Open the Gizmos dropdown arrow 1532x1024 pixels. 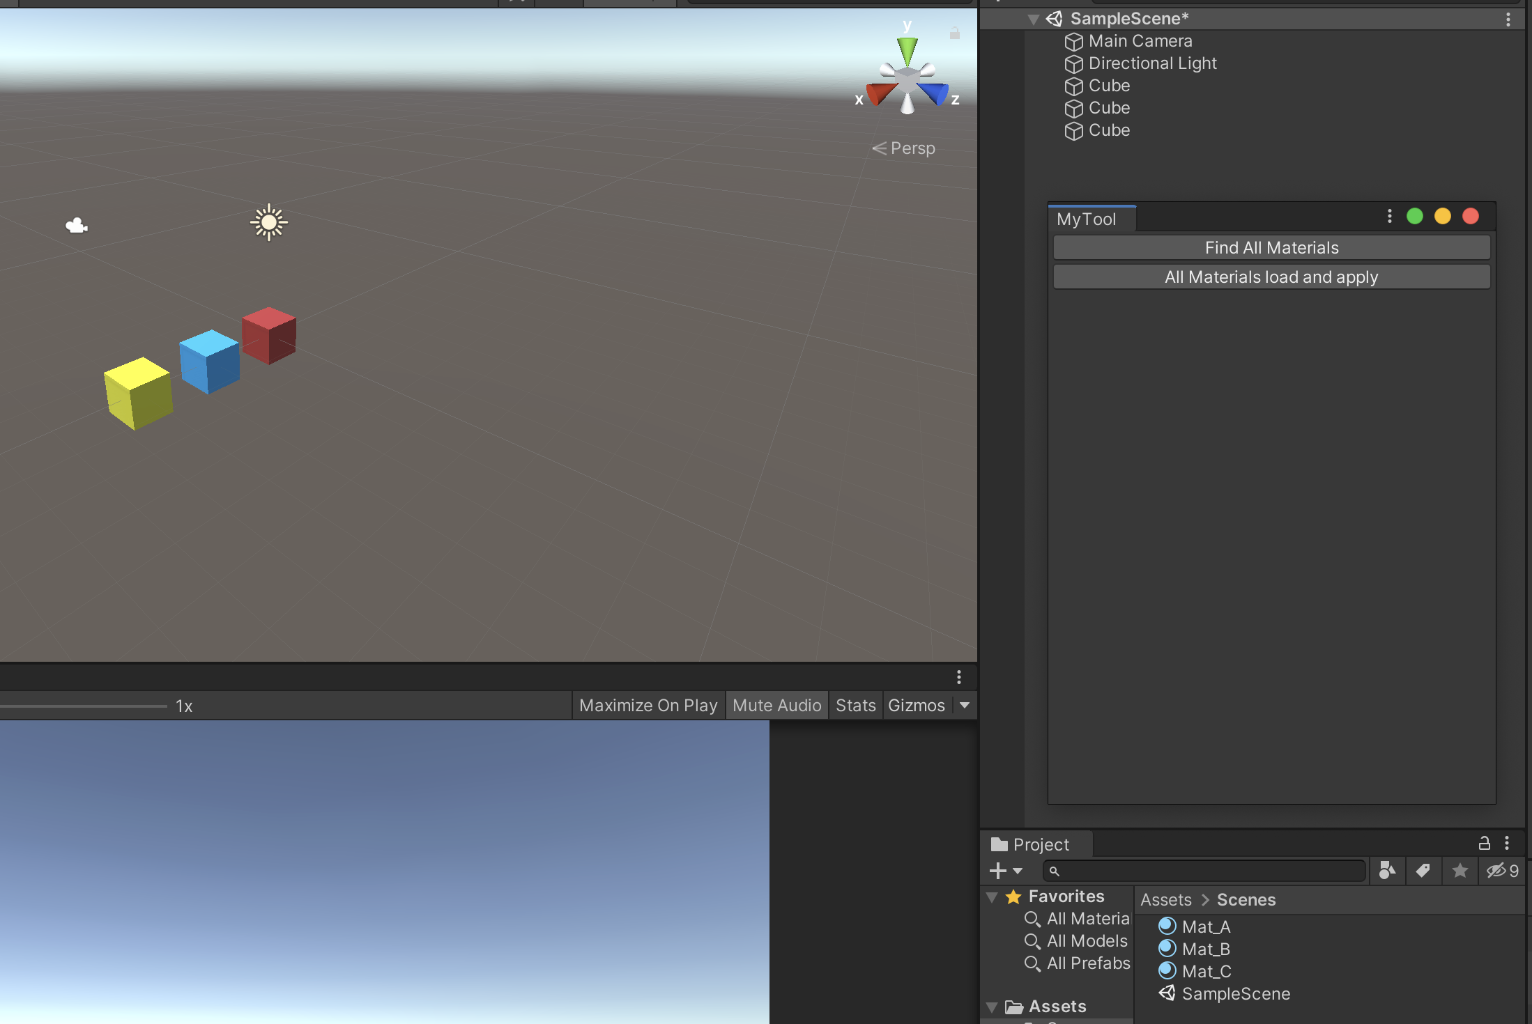point(965,706)
